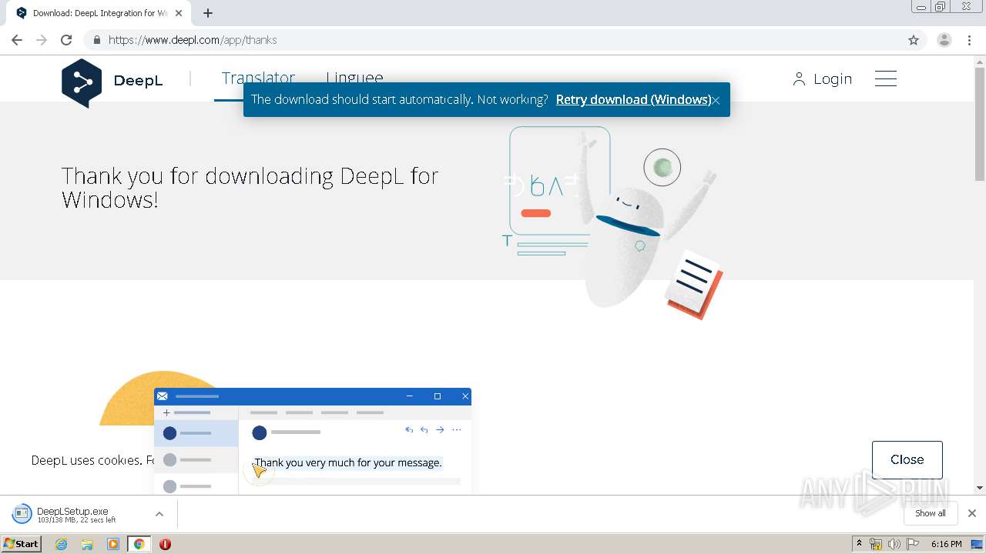Open DeepLSetup.exe download item
The image size is (986, 554).
(x=73, y=514)
